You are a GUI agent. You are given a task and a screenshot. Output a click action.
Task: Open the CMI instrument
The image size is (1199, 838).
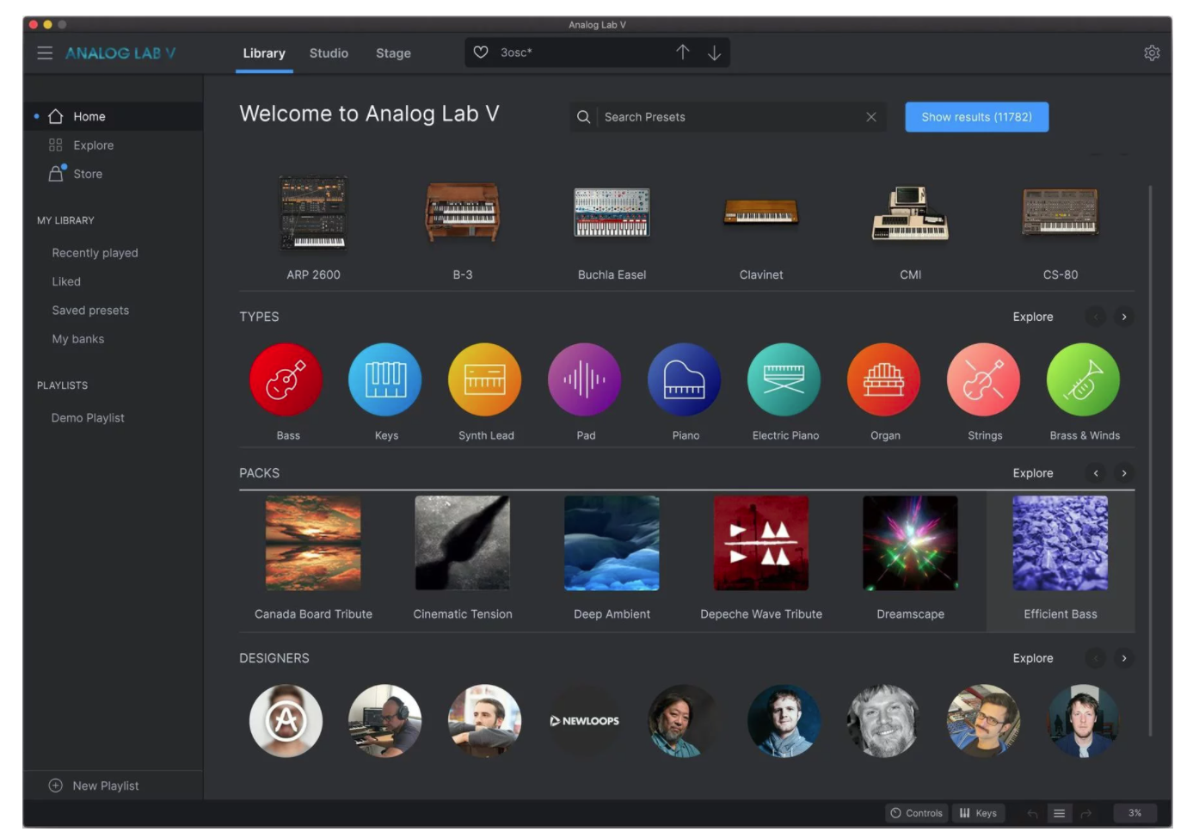click(x=911, y=213)
